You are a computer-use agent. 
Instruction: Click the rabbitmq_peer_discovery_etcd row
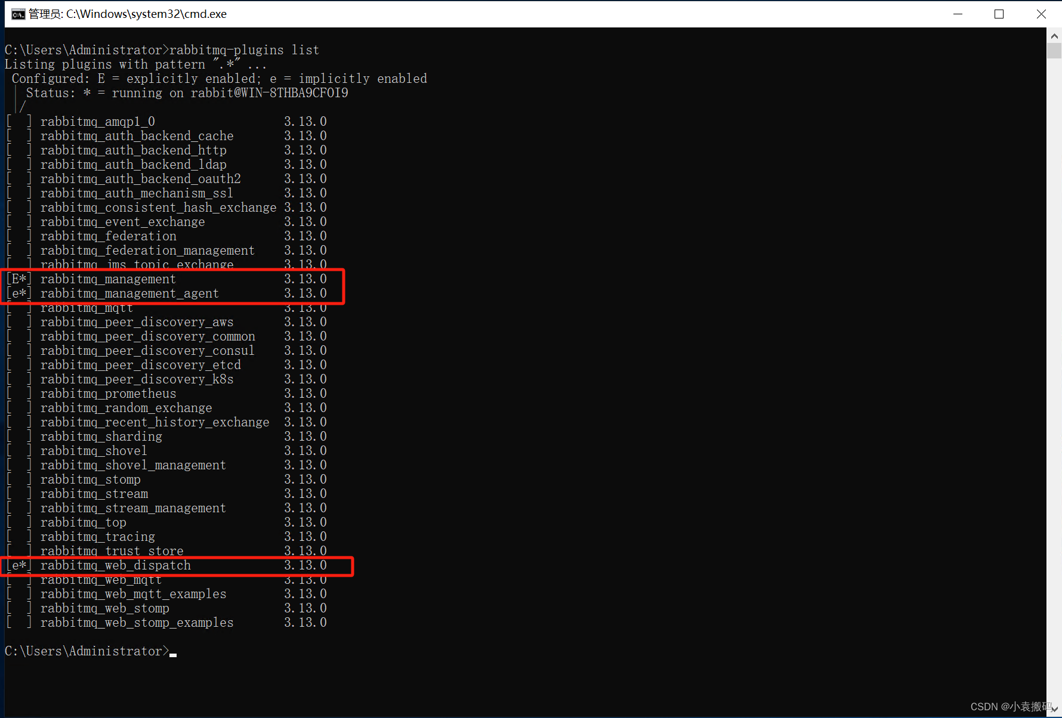click(167, 365)
